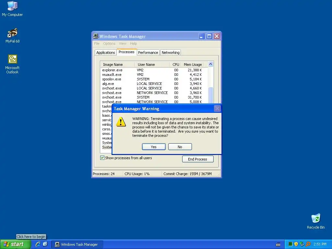Click the 21,388 K memory value

click(195, 70)
